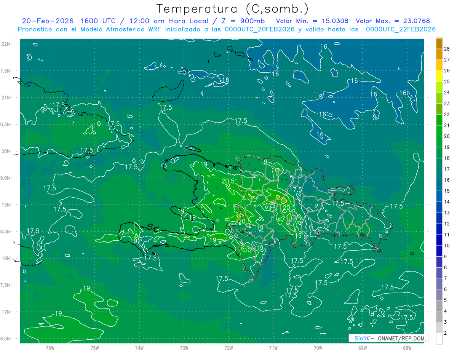Click the '25' value on the color scale

[x=447, y=81]
